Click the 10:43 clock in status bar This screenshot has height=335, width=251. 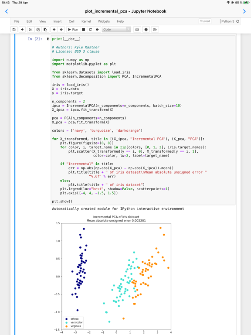(6, 3)
